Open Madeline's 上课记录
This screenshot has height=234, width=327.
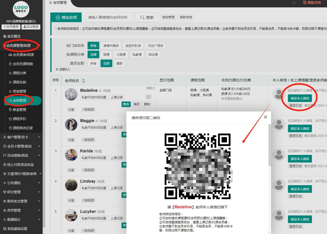tap(117, 97)
